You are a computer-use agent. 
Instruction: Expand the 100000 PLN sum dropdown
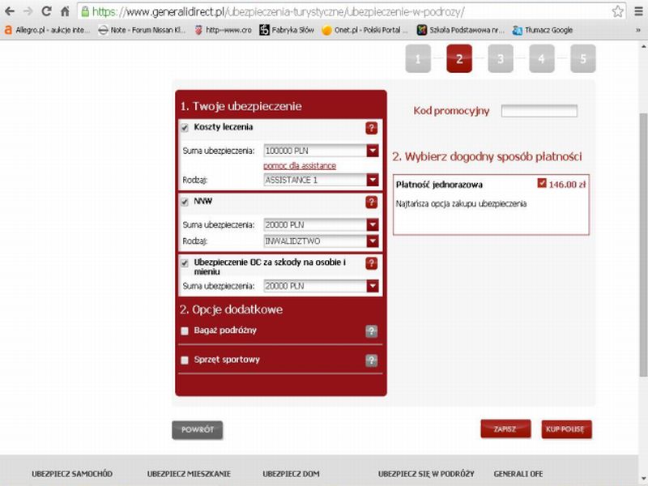point(373,151)
